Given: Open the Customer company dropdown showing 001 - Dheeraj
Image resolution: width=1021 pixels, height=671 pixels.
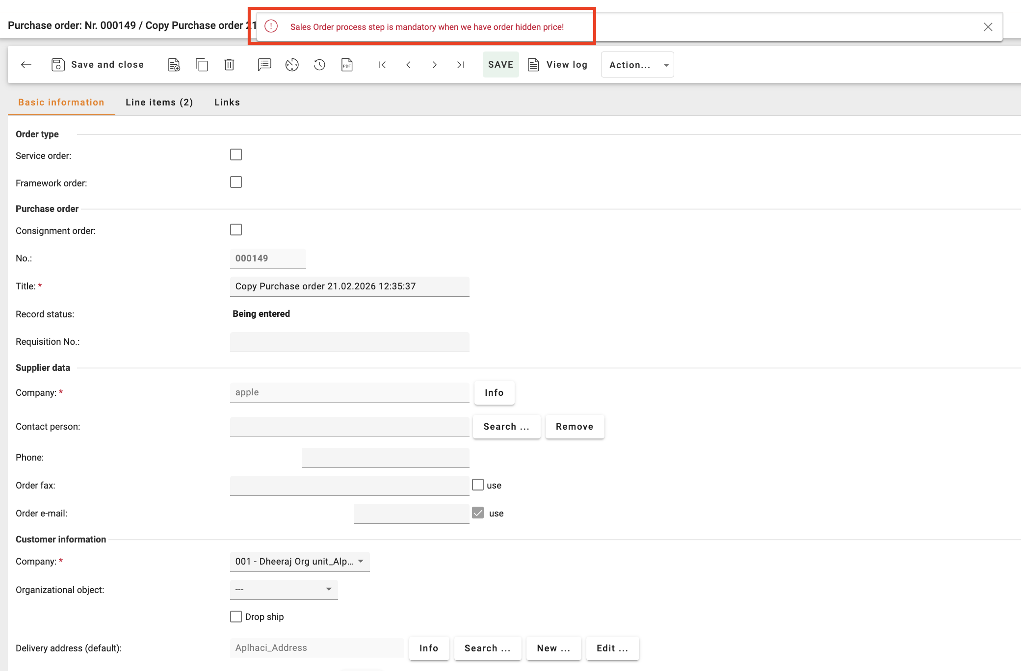Looking at the screenshot, I should point(299,561).
